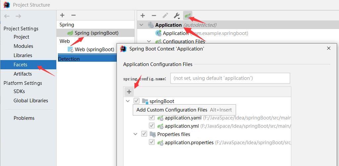Click the spring.config.name input field
This screenshot has height=166, width=339.
click(230, 78)
